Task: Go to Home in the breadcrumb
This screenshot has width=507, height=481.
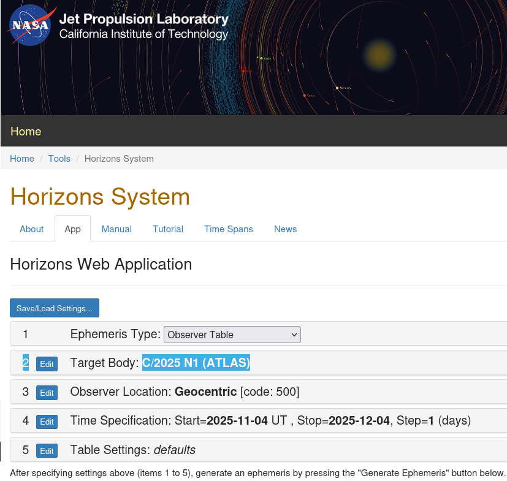Action: [x=22, y=159]
